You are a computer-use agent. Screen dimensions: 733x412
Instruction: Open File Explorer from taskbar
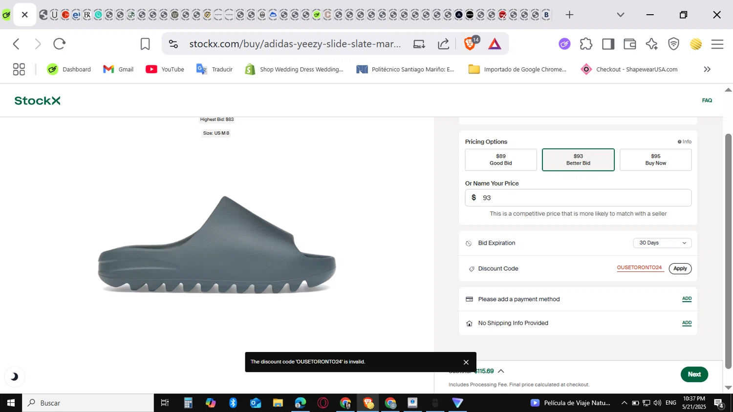click(278, 403)
